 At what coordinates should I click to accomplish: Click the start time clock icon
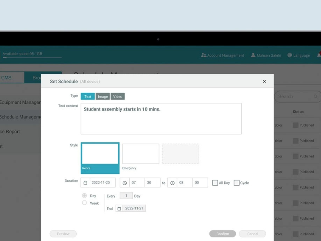(125, 183)
